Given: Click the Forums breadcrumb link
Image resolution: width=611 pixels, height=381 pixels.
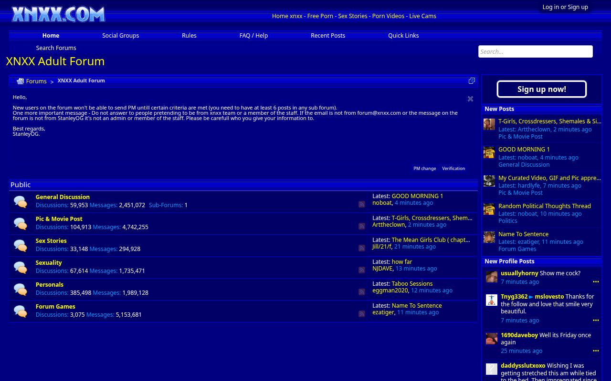Looking at the screenshot, I should [36, 81].
